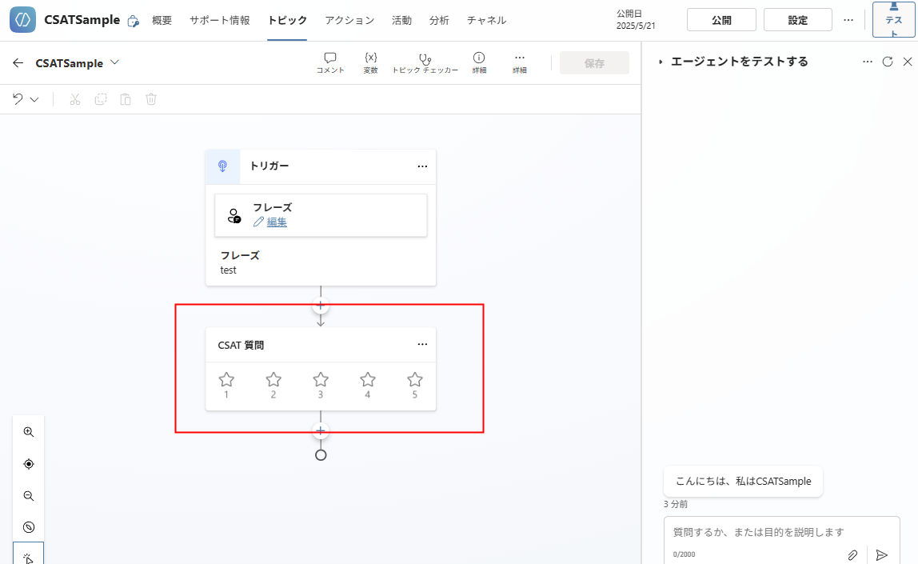918x564 pixels.
Task: Send a message in the test pane
Action: coord(882,554)
